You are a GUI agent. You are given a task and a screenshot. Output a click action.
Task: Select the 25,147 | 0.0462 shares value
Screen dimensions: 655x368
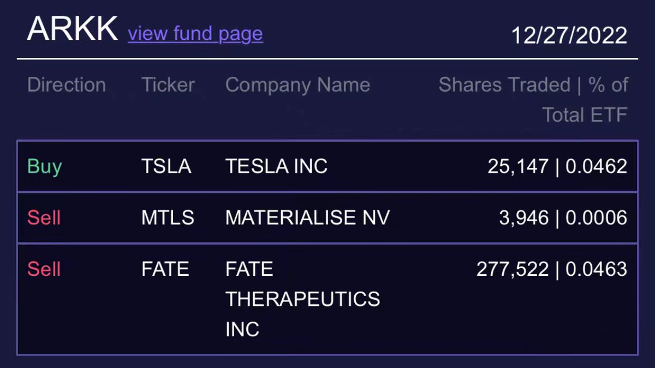click(557, 166)
